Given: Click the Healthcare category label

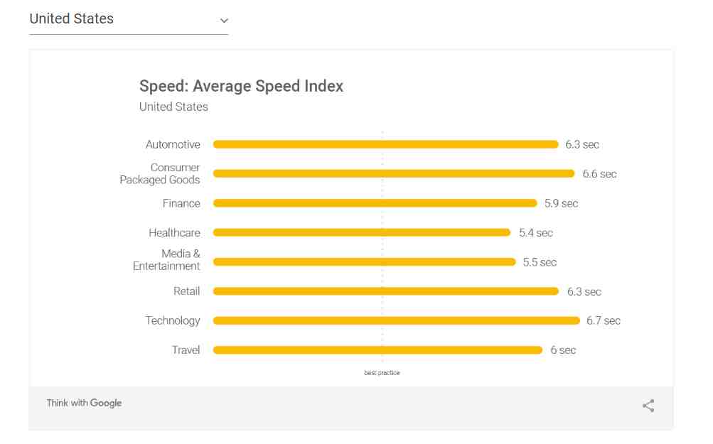Looking at the screenshot, I should click(174, 232).
